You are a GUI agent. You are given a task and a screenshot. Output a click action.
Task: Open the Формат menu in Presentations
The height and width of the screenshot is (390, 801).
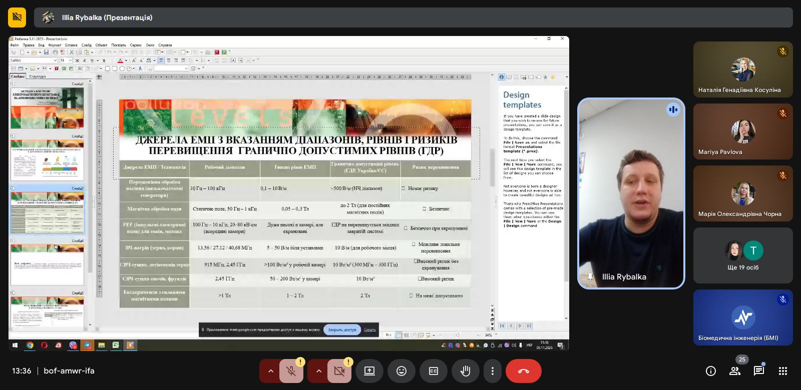pyautogui.click(x=55, y=45)
